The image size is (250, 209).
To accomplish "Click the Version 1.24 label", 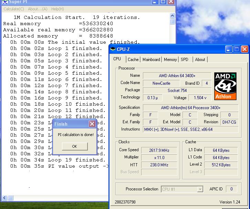I will point(230,202).
